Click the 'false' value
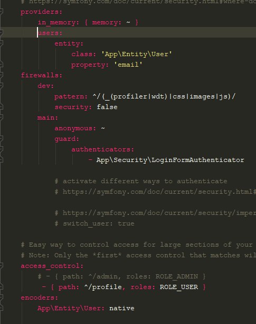Image resolution: width=256 pixels, height=324 pixels. pyautogui.click(x=107, y=107)
